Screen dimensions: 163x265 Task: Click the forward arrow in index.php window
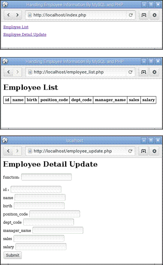[x=17, y=15]
